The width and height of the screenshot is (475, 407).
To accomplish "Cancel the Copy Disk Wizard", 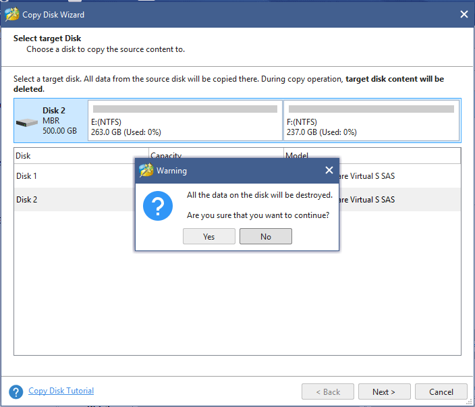I will pyautogui.click(x=441, y=391).
